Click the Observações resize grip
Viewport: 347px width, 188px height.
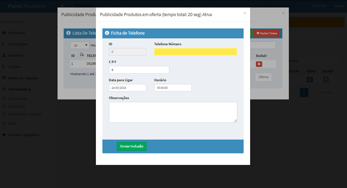[235, 121]
